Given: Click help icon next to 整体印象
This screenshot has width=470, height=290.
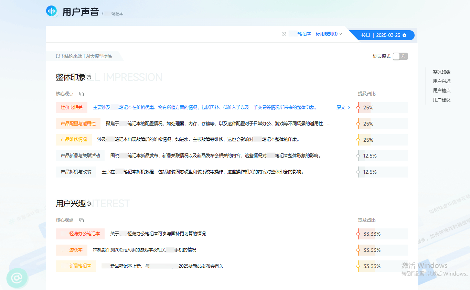Looking at the screenshot, I should coord(89,77).
